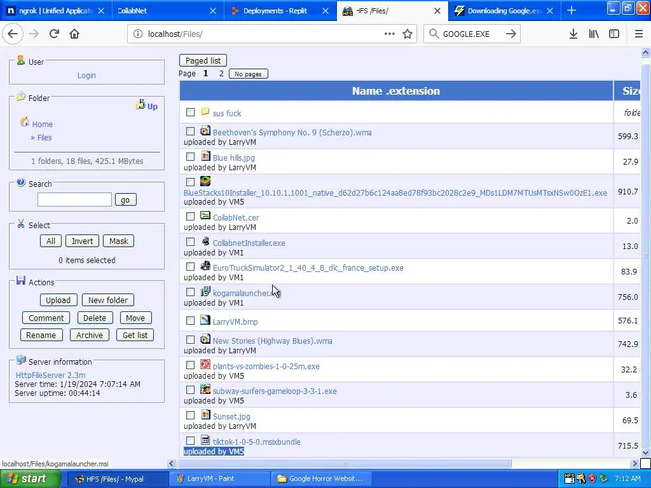651x488 pixels.
Task: Tick the checkbox for sus fuck folder
Action: (x=190, y=112)
